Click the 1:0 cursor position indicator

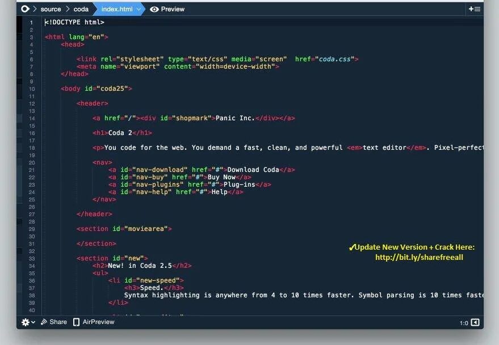464,323
